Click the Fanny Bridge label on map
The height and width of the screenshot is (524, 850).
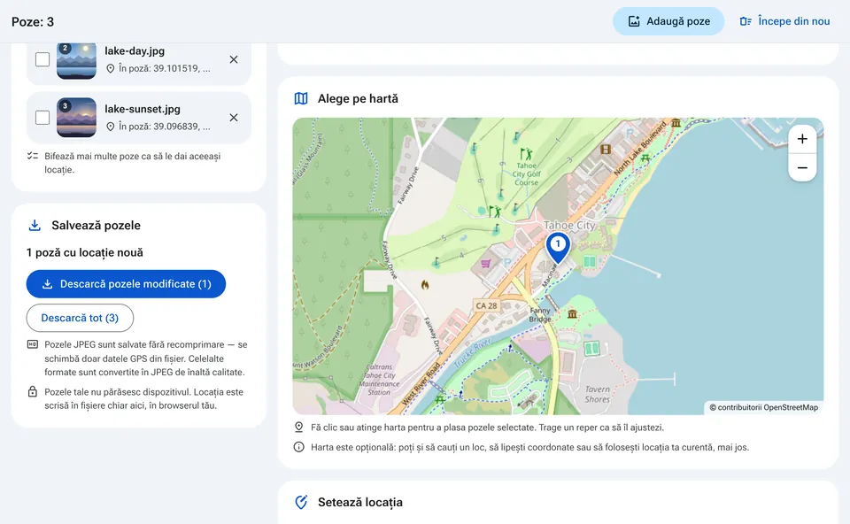540,315
